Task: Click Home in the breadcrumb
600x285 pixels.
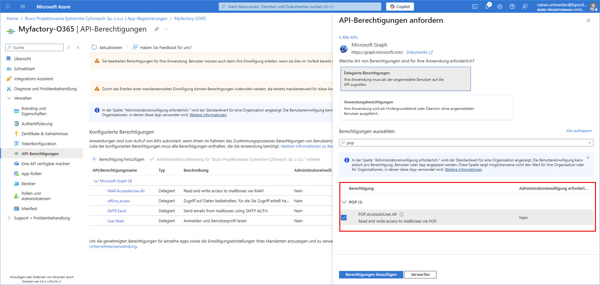Action: click(x=12, y=18)
